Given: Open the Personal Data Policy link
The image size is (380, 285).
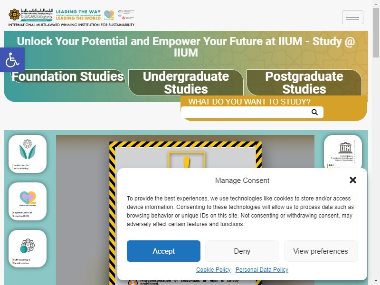Looking at the screenshot, I should pos(262,269).
